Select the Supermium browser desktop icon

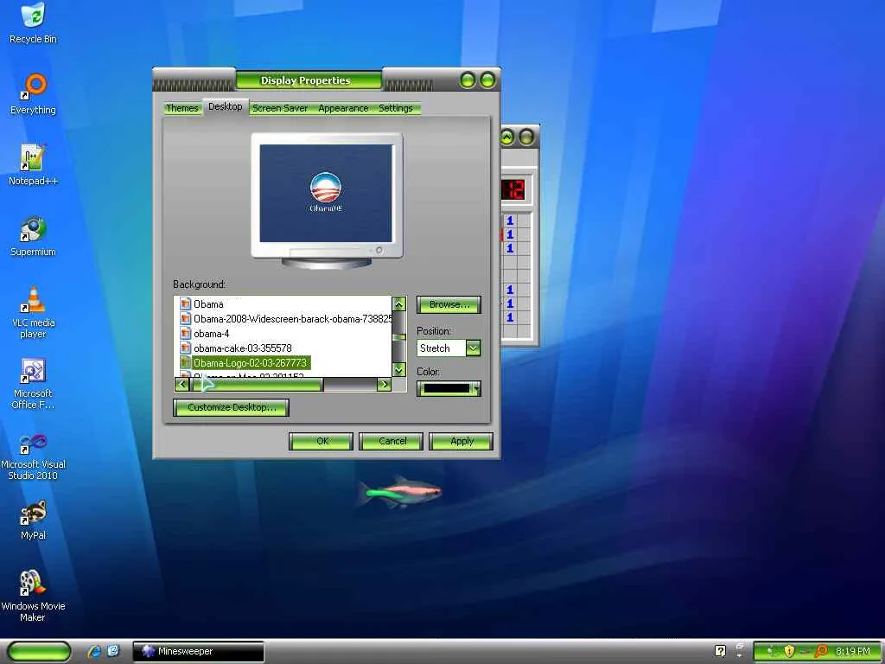[x=34, y=236]
